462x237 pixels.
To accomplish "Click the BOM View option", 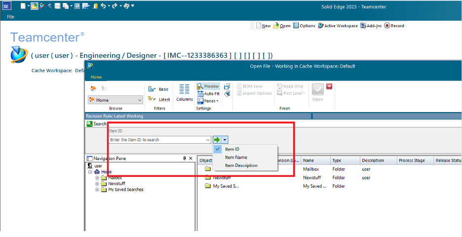I will tap(250, 86).
